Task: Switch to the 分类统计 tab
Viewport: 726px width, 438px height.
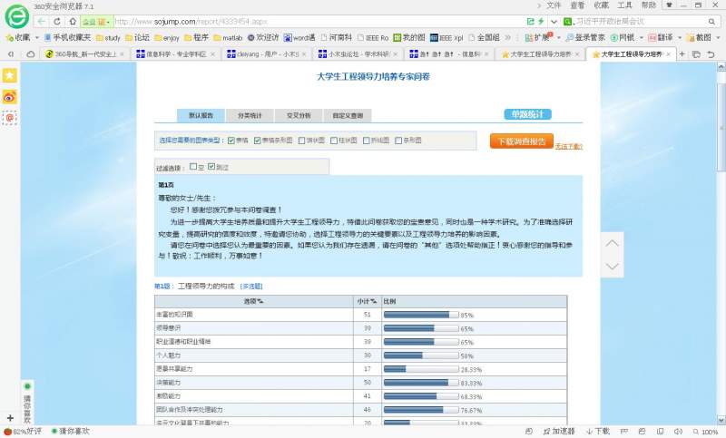Action: pyautogui.click(x=250, y=116)
